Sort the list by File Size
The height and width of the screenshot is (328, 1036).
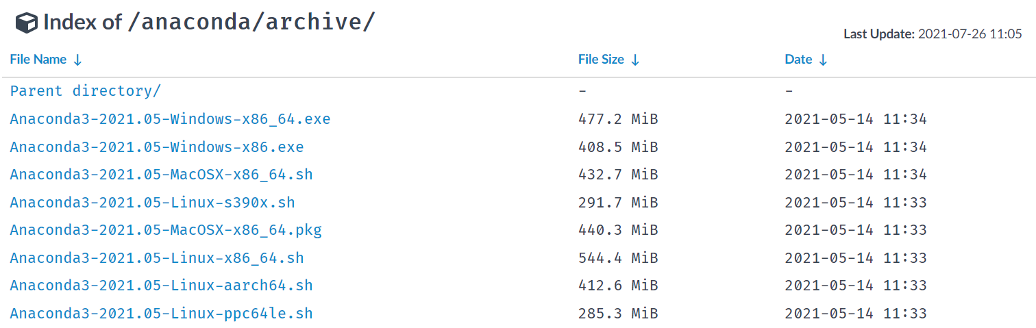tap(601, 60)
